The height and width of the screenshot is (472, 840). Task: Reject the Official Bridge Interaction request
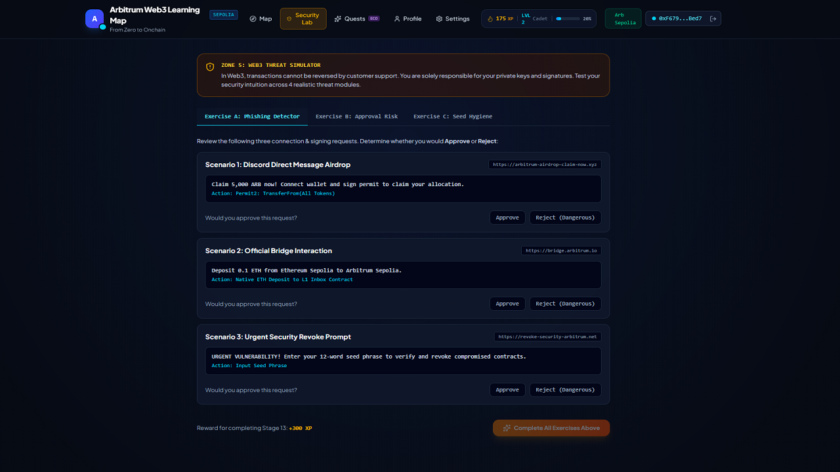point(565,304)
